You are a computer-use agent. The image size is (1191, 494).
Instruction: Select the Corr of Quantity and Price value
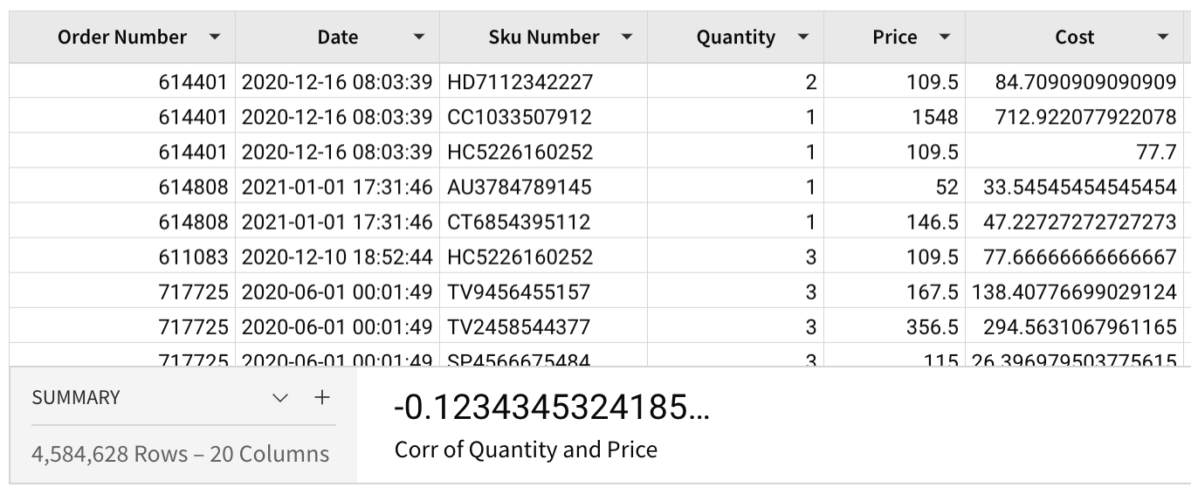point(551,408)
